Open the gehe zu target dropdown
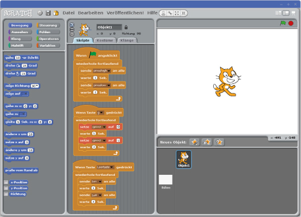The height and width of the screenshot is (217, 301). pyautogui.click(x=23, y=114)
